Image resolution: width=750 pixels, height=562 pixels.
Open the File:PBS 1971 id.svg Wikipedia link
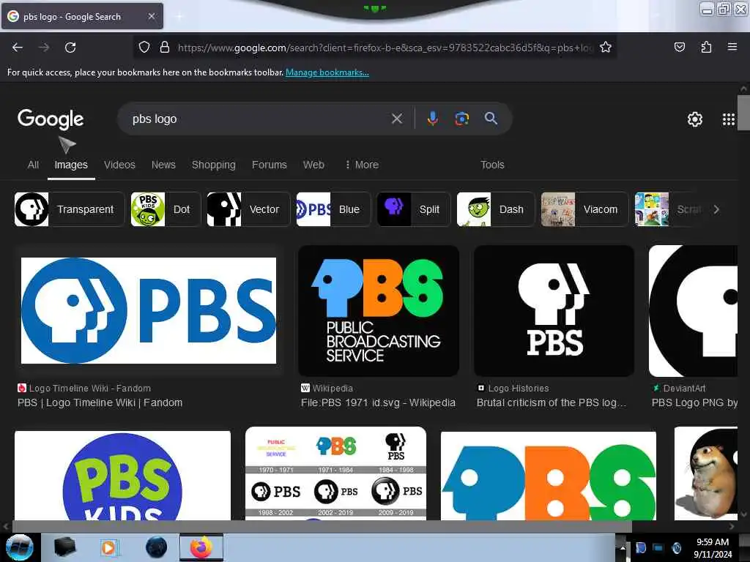378,402
